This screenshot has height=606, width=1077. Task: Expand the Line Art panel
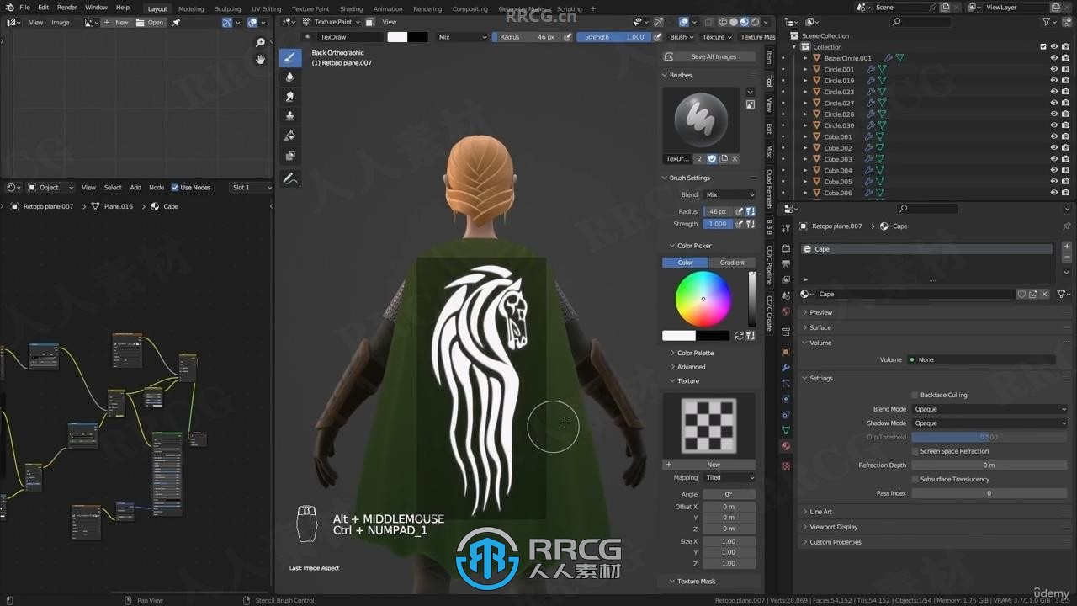pos(820,512)
